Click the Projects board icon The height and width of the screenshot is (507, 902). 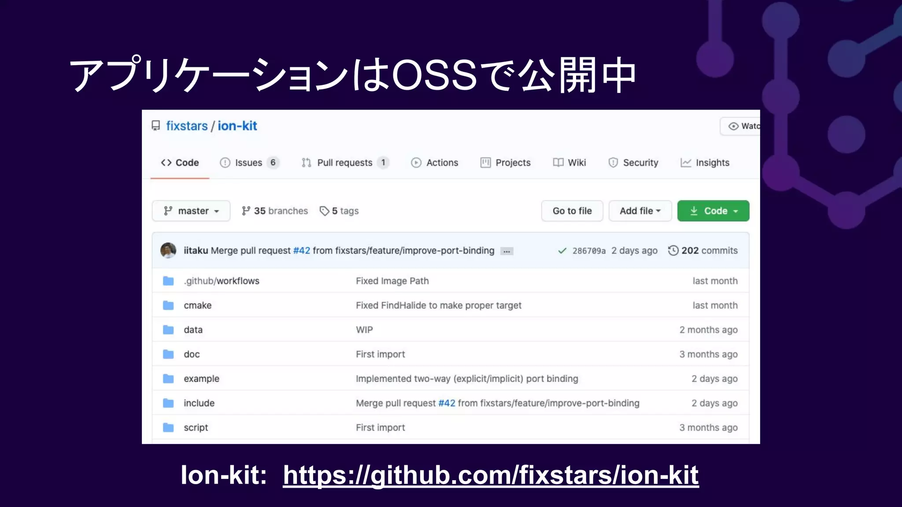click(x=485, y=163)
